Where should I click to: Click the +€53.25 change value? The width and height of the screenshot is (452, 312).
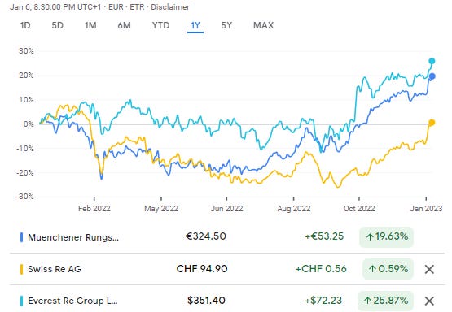click(324, 236)
